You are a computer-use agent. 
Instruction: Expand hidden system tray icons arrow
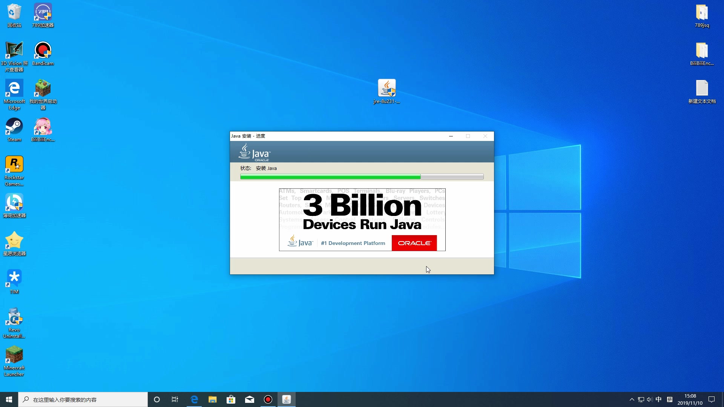pos(632,399)
